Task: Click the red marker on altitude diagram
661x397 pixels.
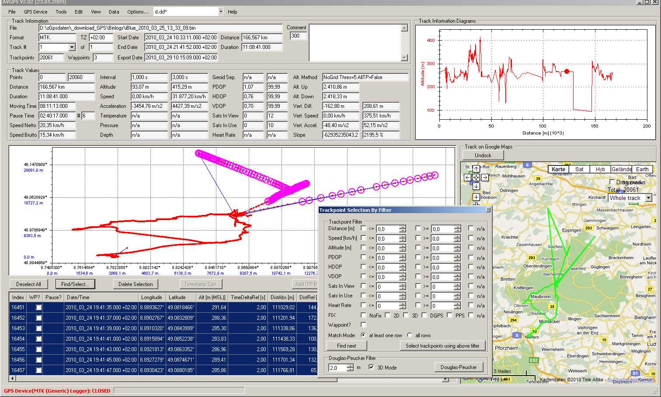Action: coord(567,71)
